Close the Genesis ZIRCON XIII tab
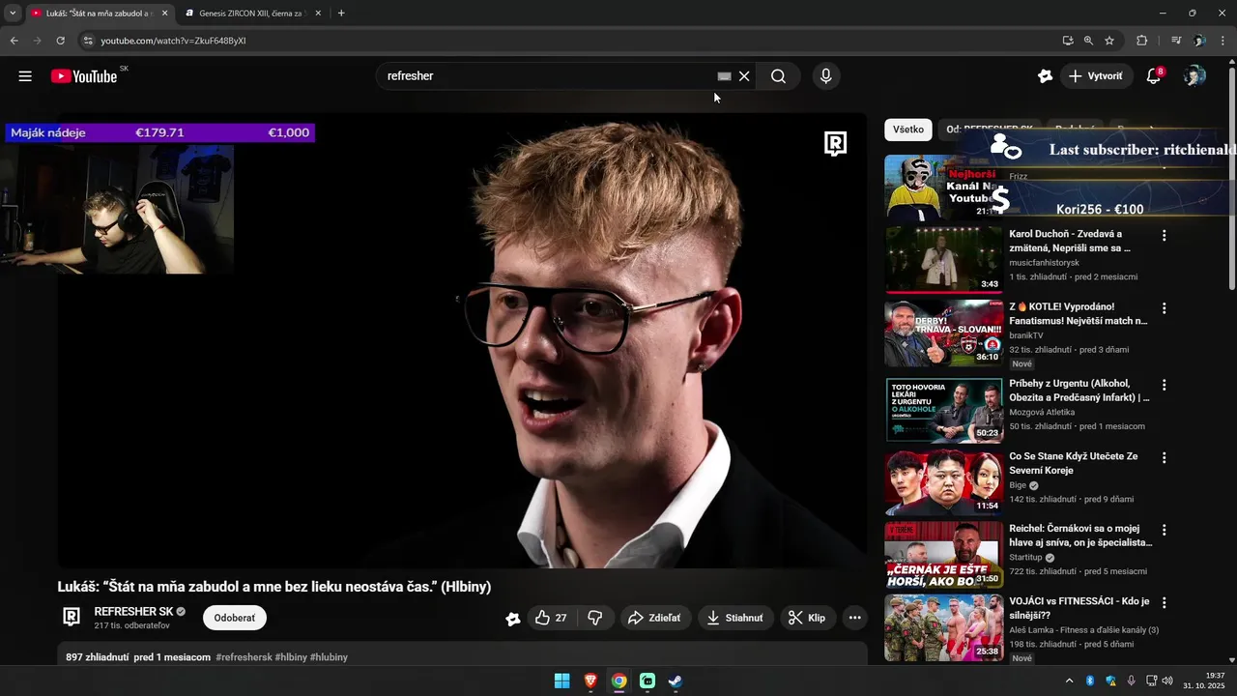Image resolution: width=1237 pixels, height=696 pixels. tap(318, 14)
